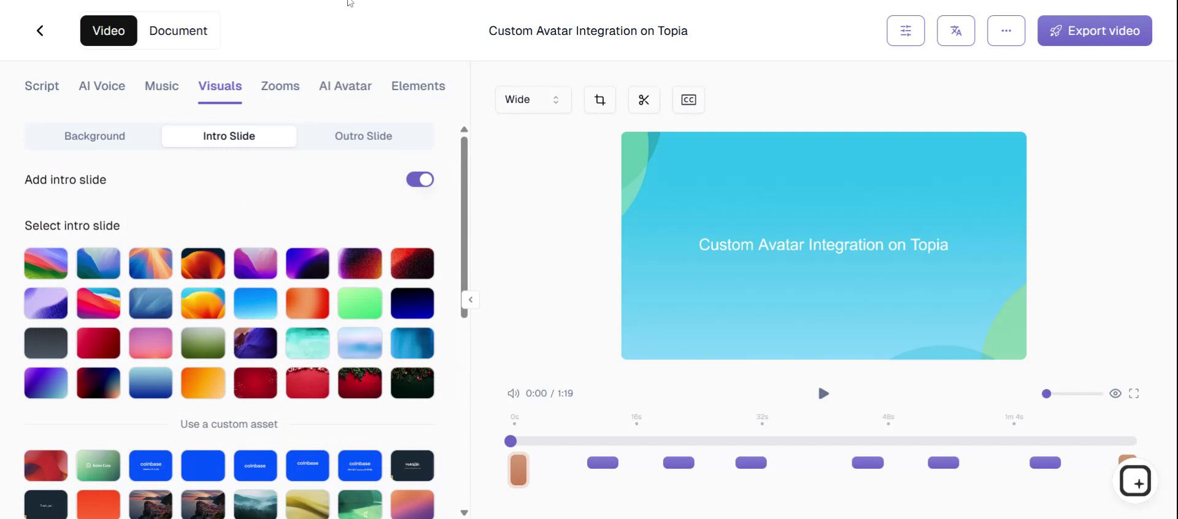The height and width of the screenshot is (519, 1178).
Task: Click the 48s timeline marker
Action: pos(888,419)
